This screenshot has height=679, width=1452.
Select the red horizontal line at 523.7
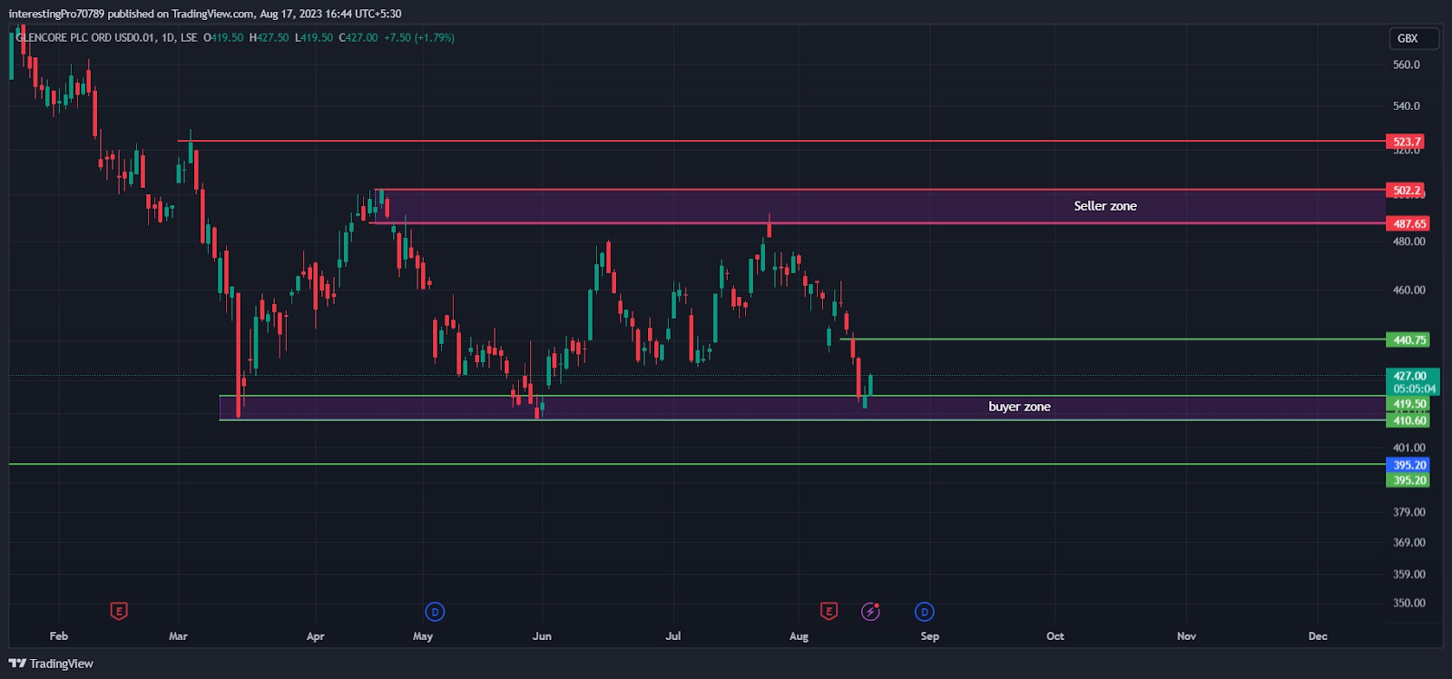pos(780,141)
